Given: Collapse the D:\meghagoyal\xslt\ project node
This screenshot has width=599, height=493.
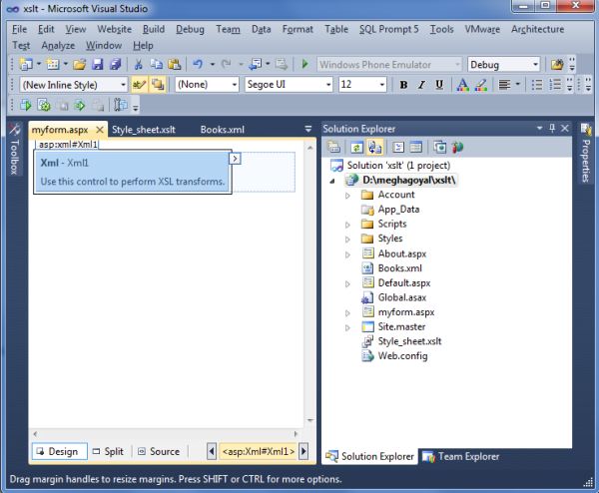Looking at the screenshot, I should [332, 181].
